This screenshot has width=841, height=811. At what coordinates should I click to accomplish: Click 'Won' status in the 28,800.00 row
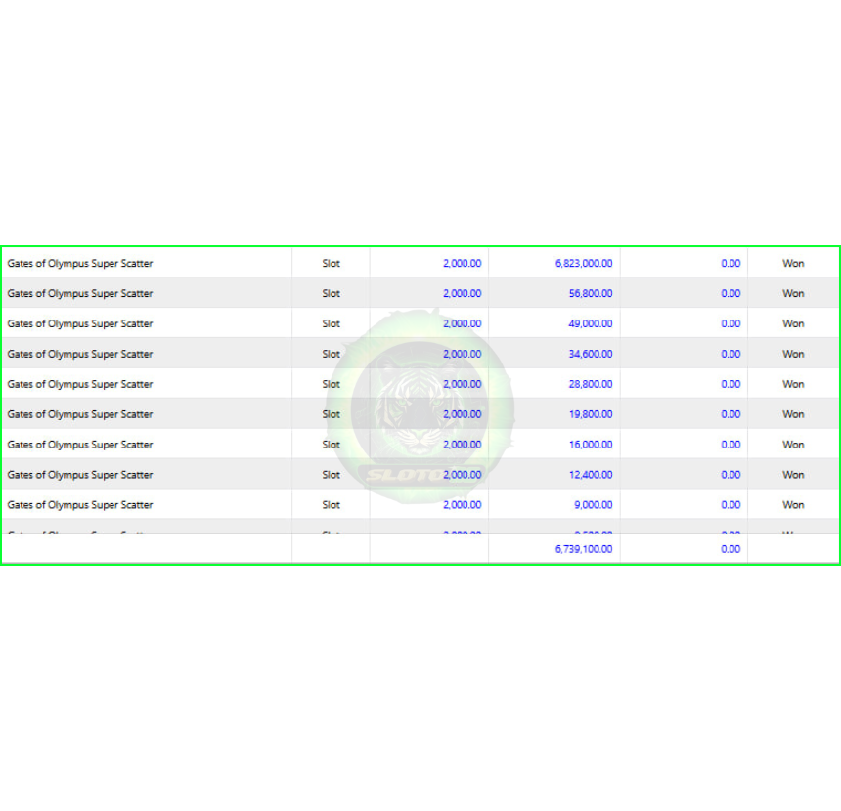click(x=793, y=384)
